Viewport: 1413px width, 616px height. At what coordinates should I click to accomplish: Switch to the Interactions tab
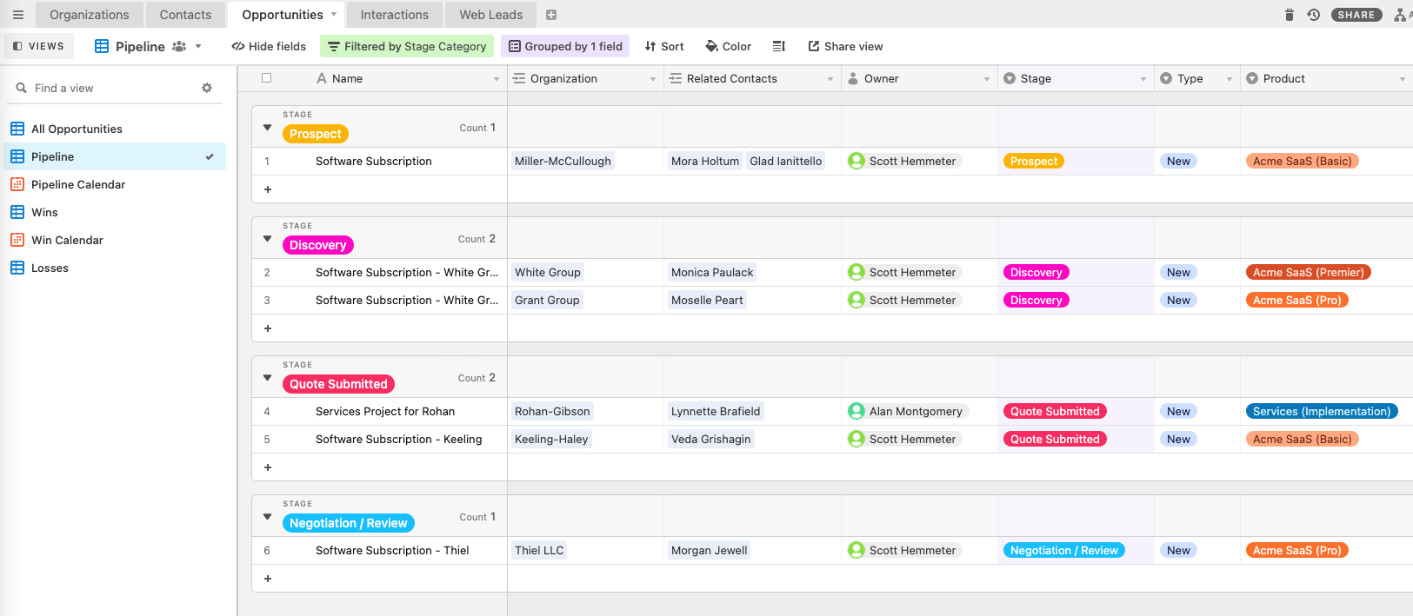tap(394, 15)
